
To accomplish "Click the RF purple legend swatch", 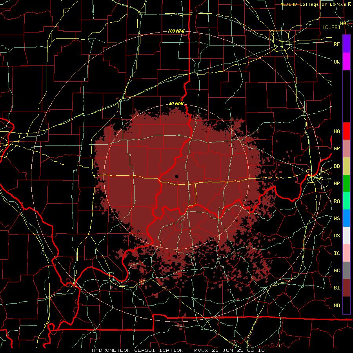I will 346,44.
